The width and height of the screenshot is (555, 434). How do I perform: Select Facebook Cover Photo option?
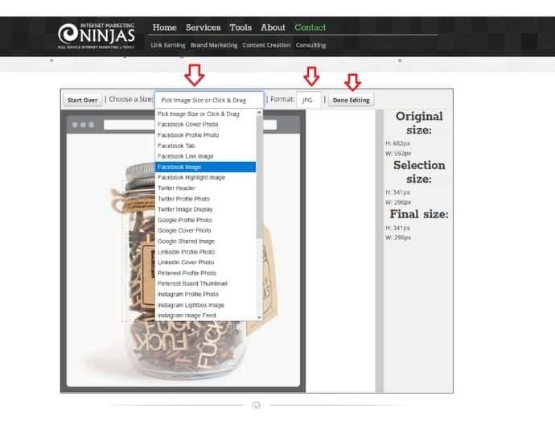click(205, 124)
